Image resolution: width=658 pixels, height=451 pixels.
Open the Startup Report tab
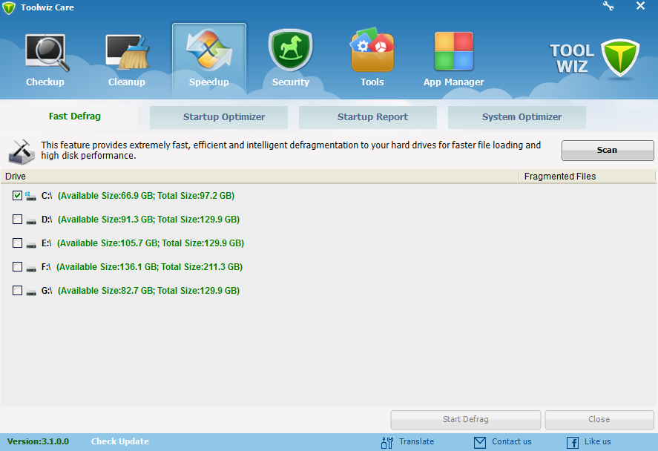tap(368, 117)
